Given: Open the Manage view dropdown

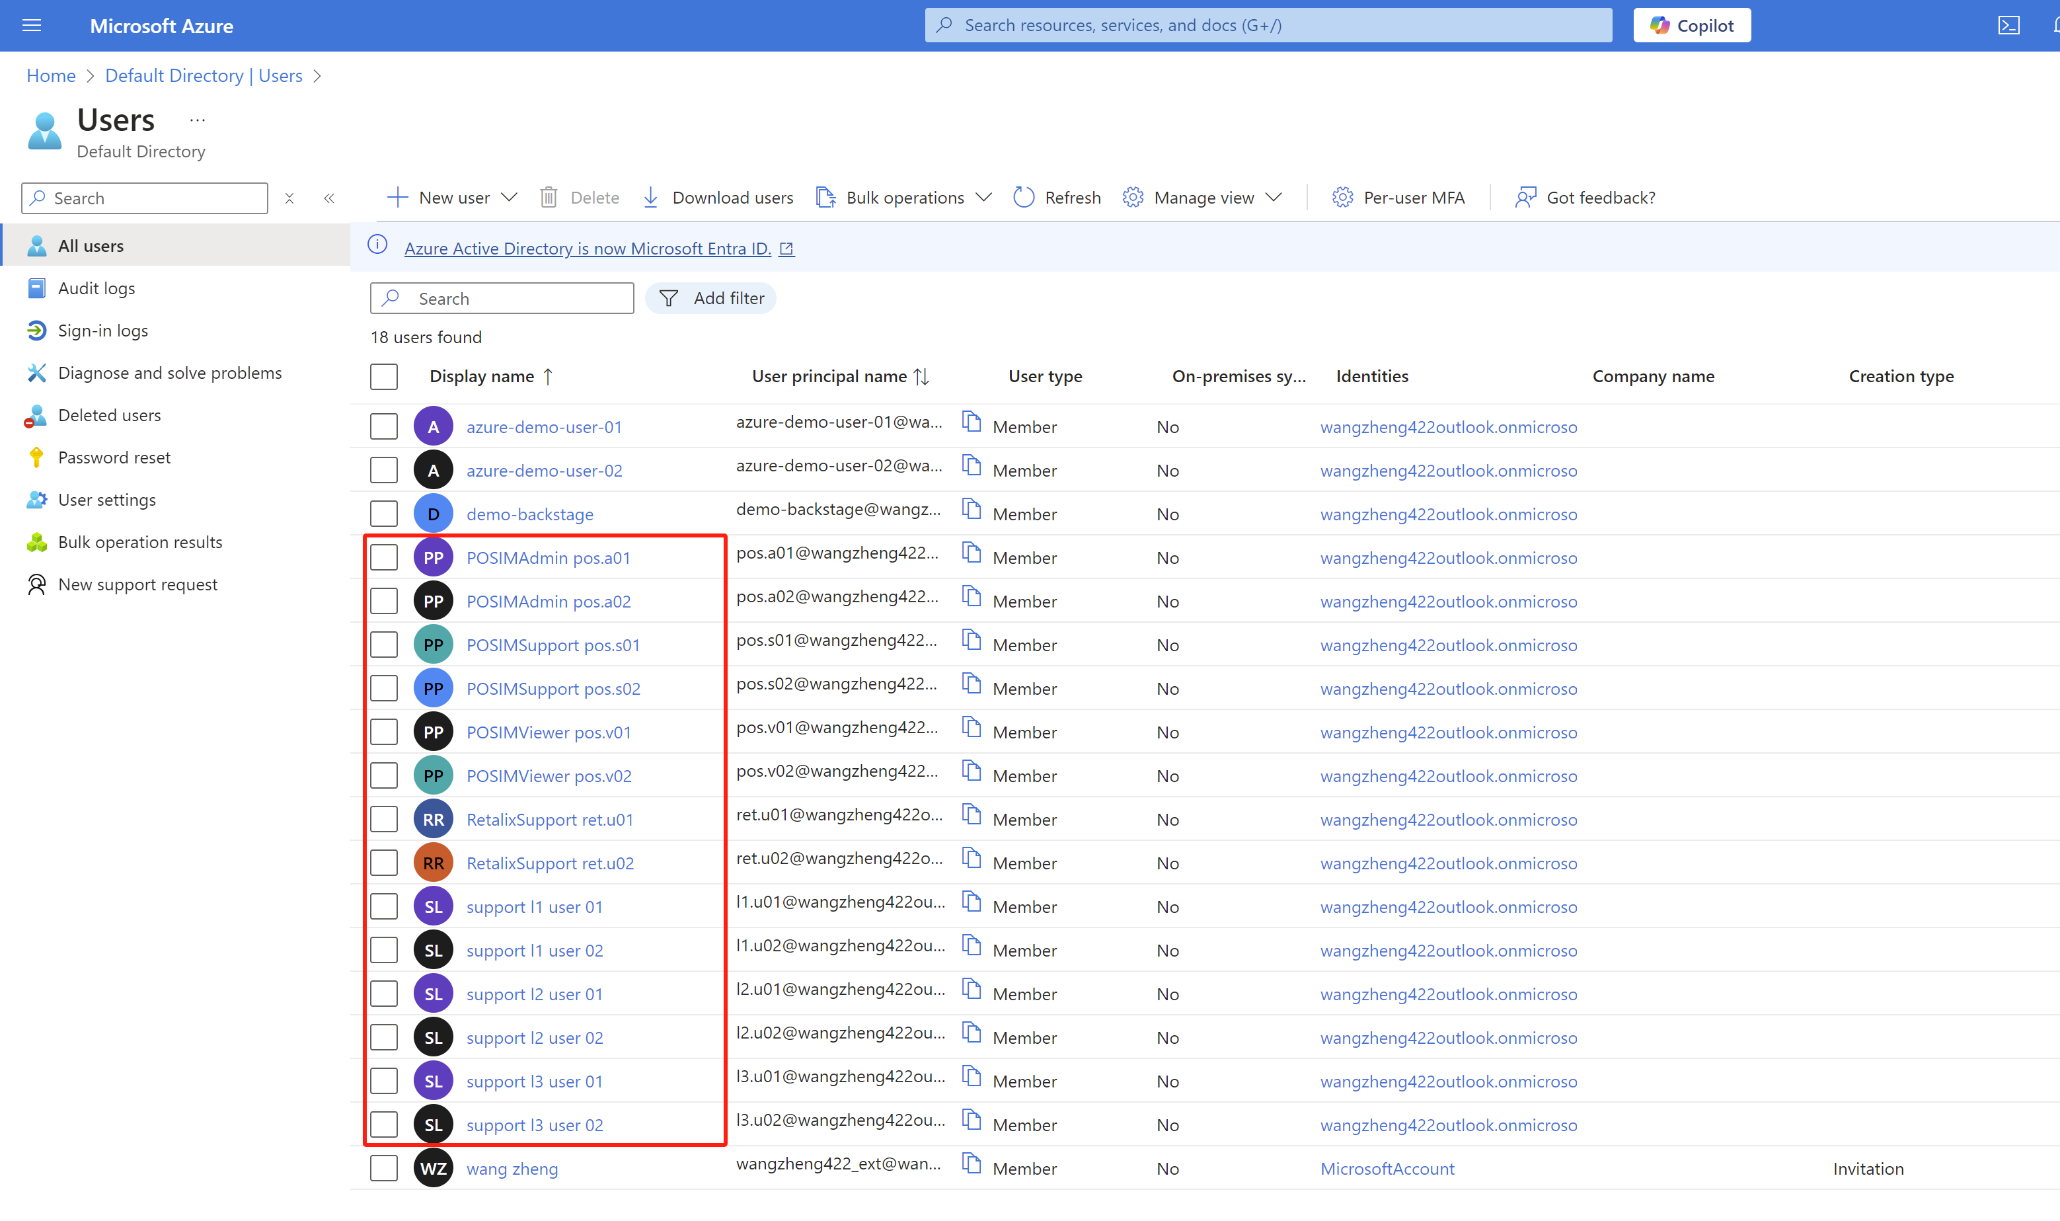Looking at the screenshot, I should tap(1274, 198).
